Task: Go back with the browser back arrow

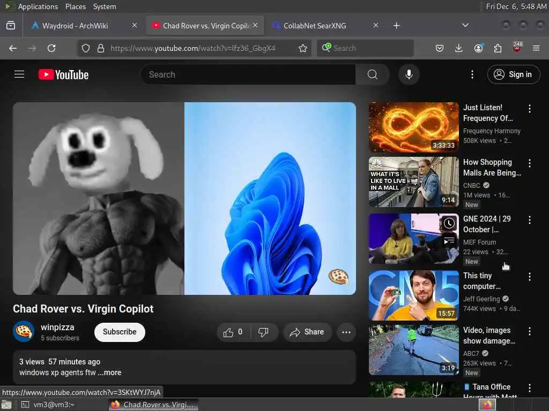Action: pyautogui.click(x=13, y=48)
